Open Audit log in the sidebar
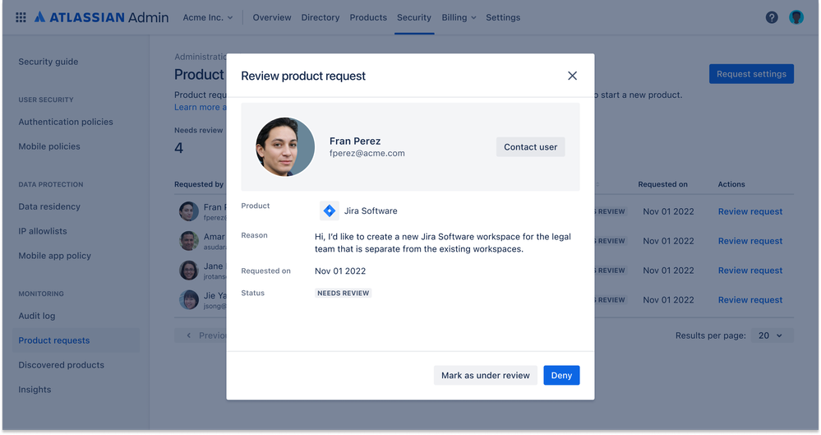 pos(37,316)
